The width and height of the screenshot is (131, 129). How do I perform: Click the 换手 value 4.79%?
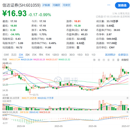(43, 30)
